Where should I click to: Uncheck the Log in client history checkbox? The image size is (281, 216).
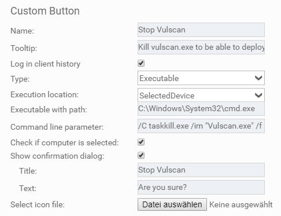(141, 63)
